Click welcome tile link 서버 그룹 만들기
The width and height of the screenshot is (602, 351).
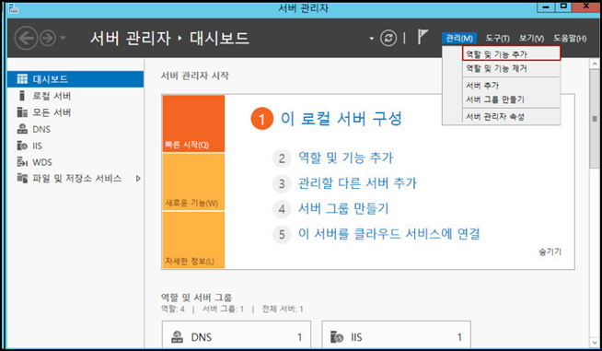343,209
